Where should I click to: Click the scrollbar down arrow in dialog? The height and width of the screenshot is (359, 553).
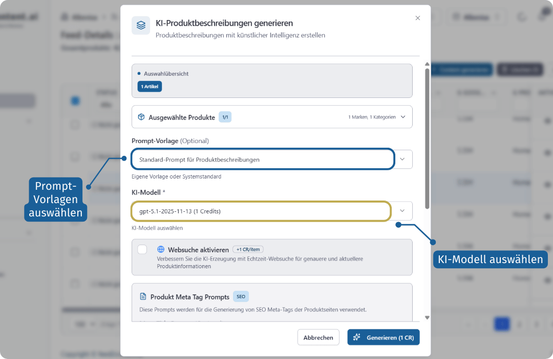(x=427, y=317)
